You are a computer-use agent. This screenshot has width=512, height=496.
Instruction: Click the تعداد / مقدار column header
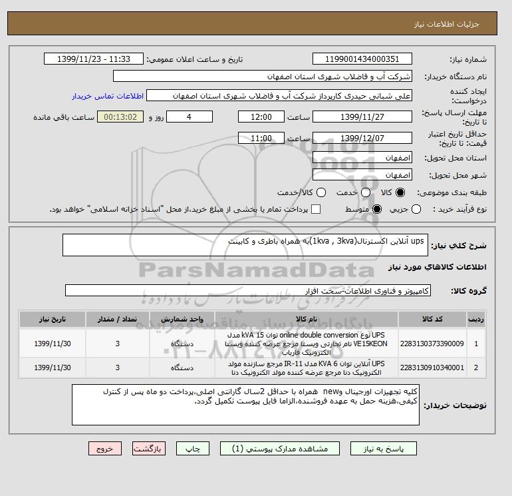[118, 319]
